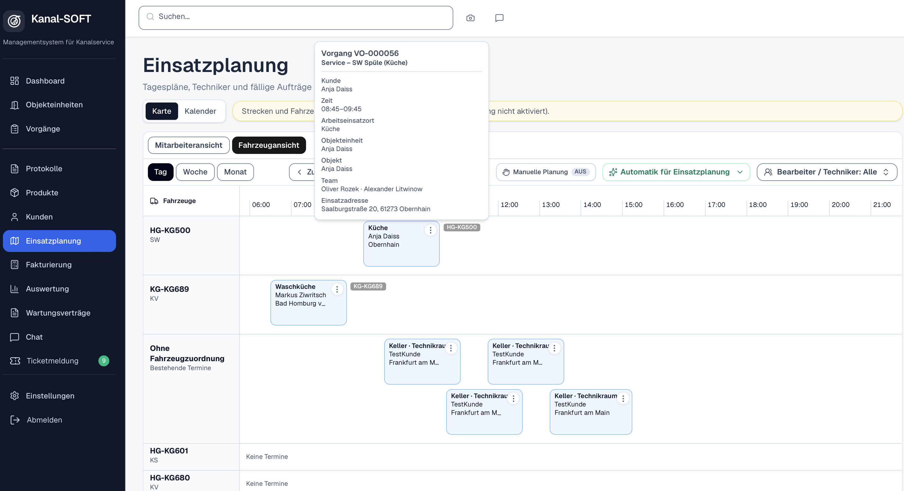
Task: Switch to Mitarbeiteransicht
Action: 188,145
